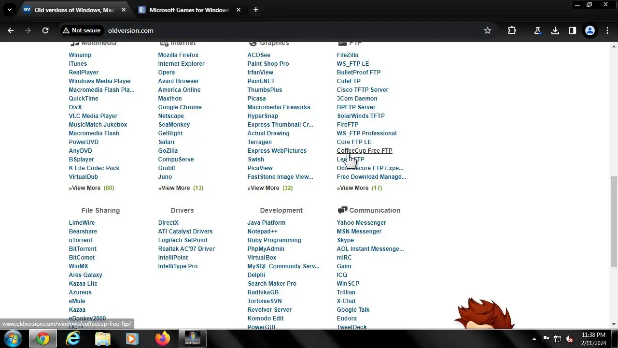Bookmark this page with the star icon
The width and height of the screenshot is (618, 348).
(x=488, y=30)
